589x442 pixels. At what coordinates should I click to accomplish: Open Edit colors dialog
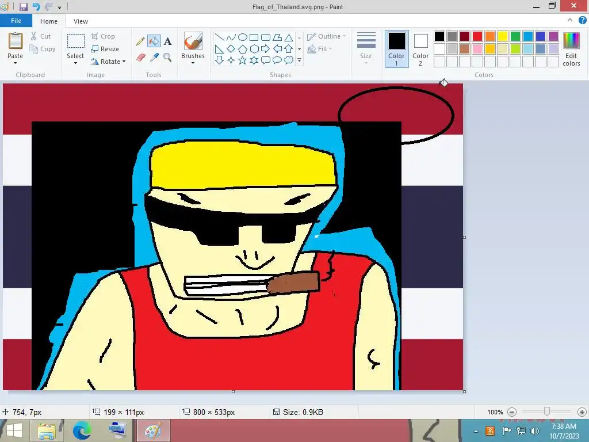pos(571,49)
